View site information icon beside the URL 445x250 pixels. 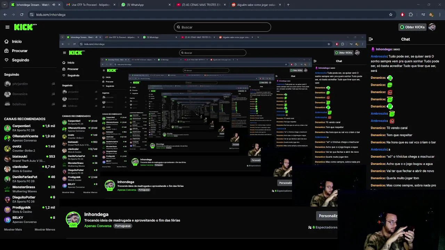(32, 15)
